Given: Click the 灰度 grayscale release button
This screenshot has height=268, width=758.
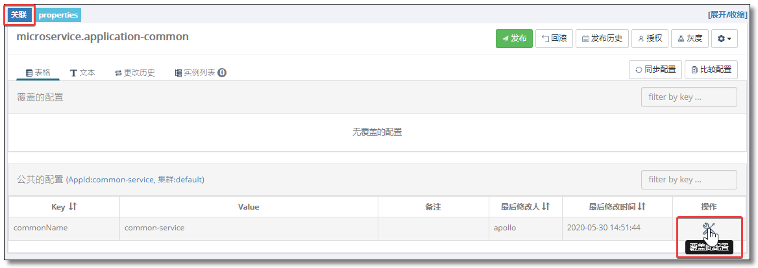Looking at the screenshot, I should pyautogui.click(x=690, y=39).
